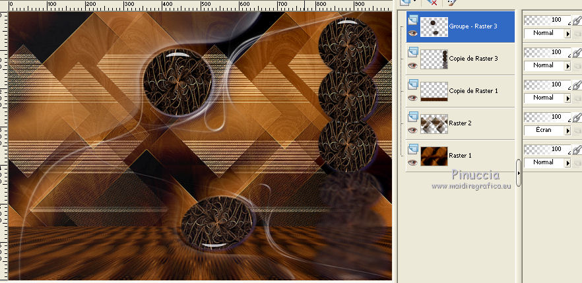
Task: Click opacity slider of Copie de Raster 3
Action: 548,53
